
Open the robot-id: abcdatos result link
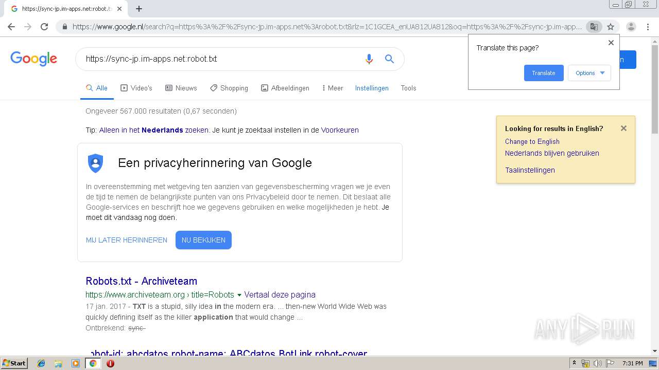pyautogui.click(x=229, y=354)
